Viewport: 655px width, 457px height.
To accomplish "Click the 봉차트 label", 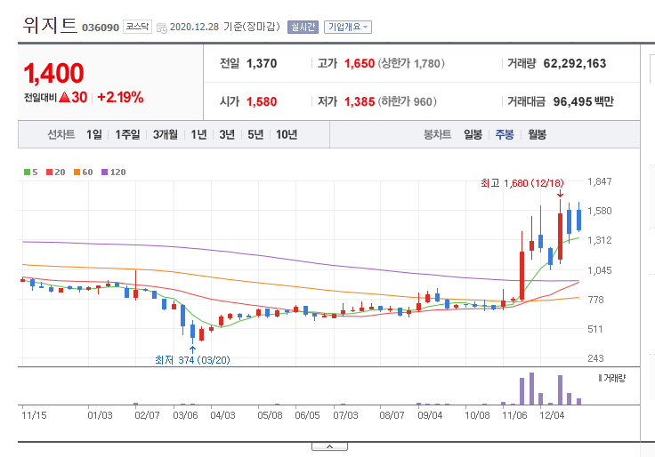I will (x=437, y=134).
